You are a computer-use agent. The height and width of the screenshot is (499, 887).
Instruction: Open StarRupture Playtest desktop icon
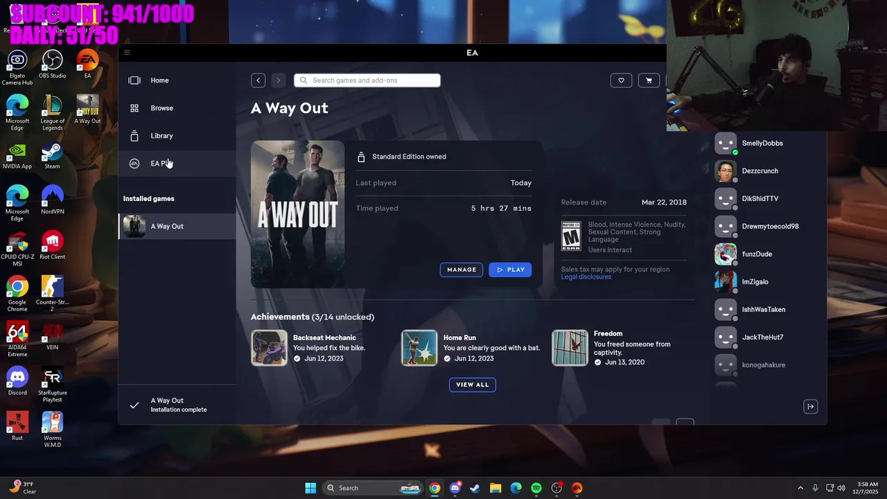53,385
